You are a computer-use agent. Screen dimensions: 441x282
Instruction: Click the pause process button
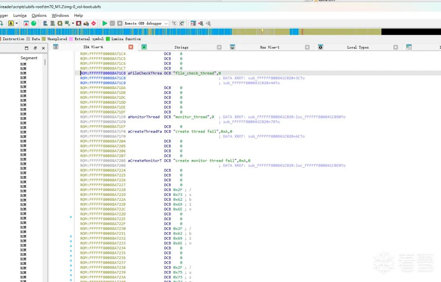112,23
